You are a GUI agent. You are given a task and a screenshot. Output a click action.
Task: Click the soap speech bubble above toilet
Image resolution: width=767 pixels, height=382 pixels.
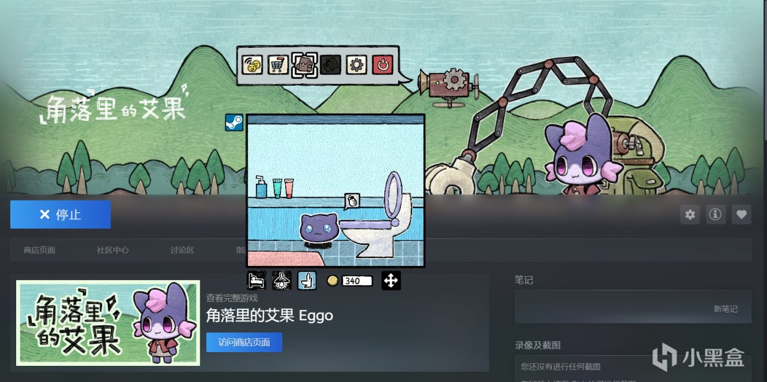coord(352,201)
